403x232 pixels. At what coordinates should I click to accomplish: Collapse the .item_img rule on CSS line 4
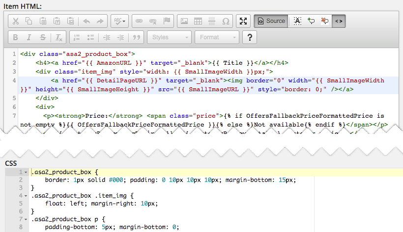click(25, 196)
